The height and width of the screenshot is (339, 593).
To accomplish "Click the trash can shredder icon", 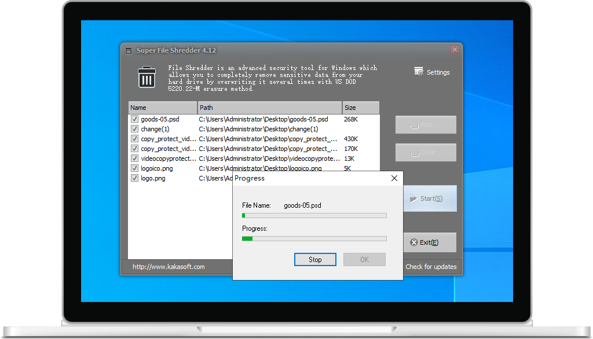I will 147,77.
